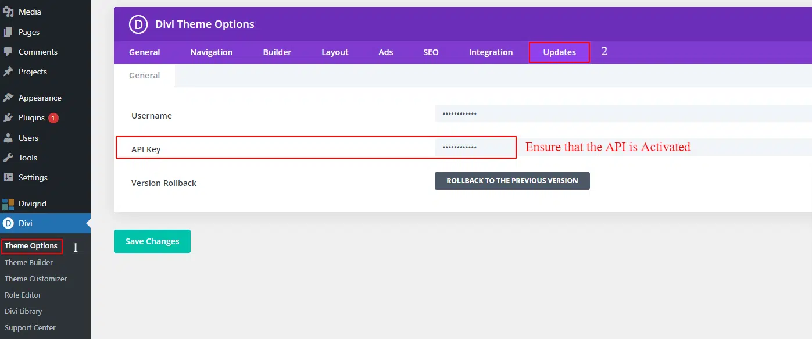Focus the Username input field
This screenshot has height=339, width=812.
623,113
